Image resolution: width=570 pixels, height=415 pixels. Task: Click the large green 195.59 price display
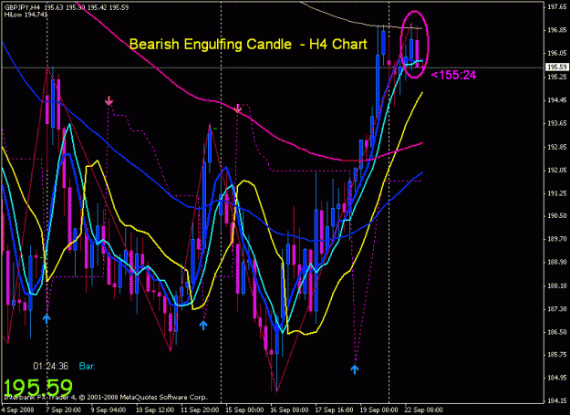(38, 388)
